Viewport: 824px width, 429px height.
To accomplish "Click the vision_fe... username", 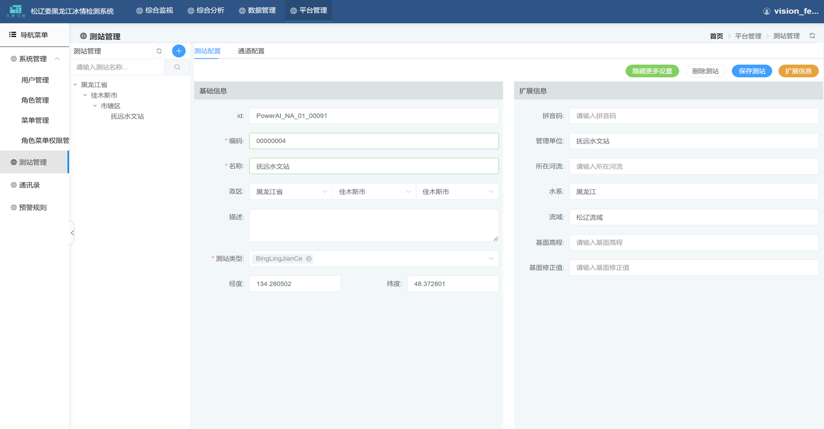I will click(x=796, y=11).
